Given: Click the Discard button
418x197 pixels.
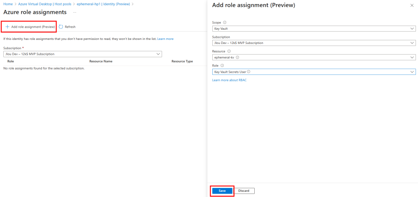Looking at the screenshot, I should coord(244,190).
